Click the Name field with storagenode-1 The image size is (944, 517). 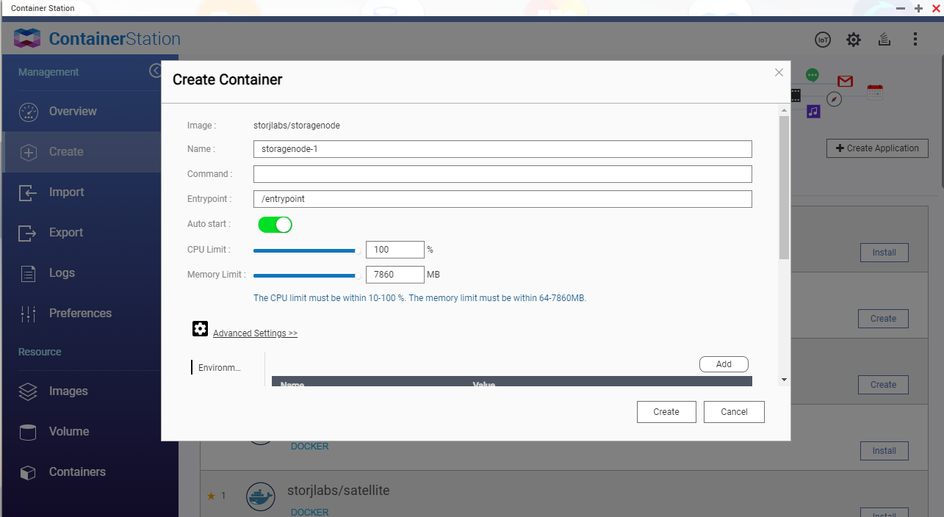click(x=502, y=149)
